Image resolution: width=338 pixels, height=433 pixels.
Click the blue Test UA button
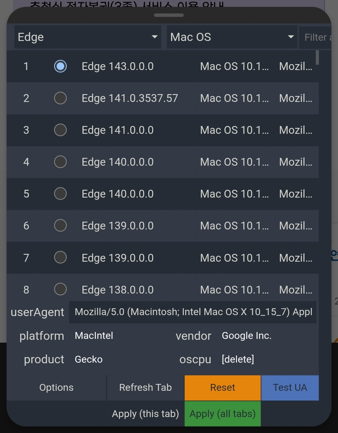point(290,388)
